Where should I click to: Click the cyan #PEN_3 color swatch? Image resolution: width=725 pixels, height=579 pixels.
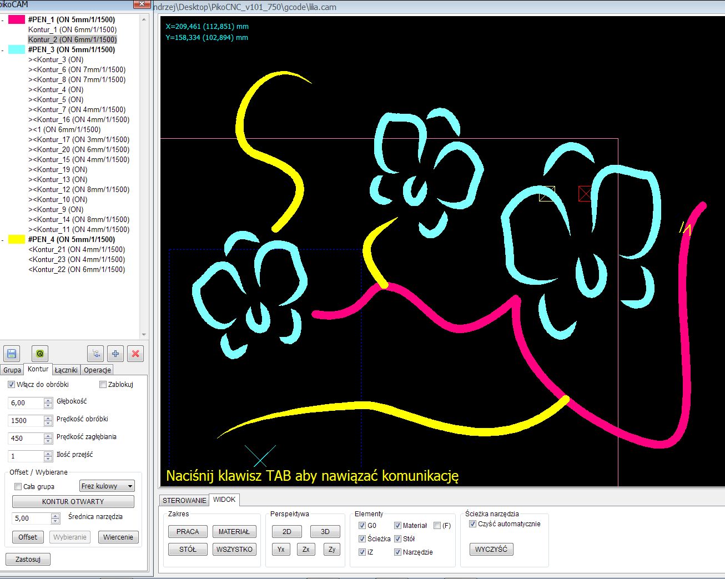coord(17,49)
